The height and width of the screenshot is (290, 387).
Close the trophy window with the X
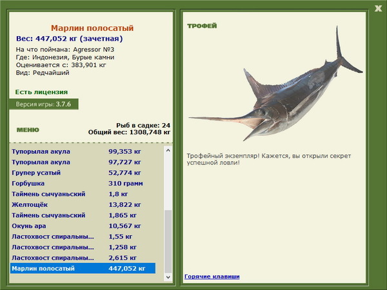378,8
